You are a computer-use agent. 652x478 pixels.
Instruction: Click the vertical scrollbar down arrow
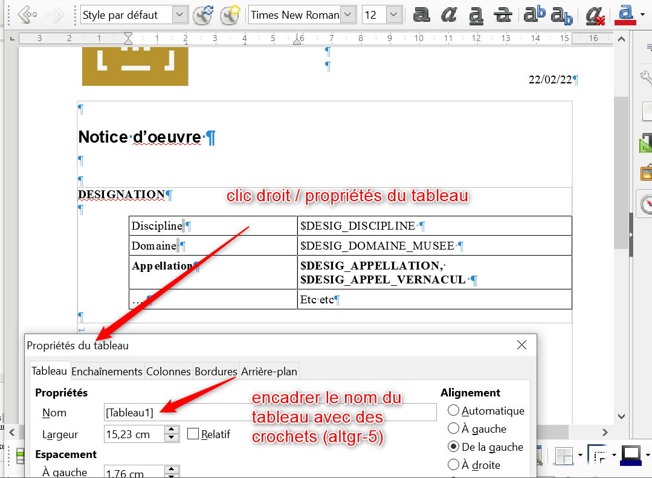coord(622,416)
